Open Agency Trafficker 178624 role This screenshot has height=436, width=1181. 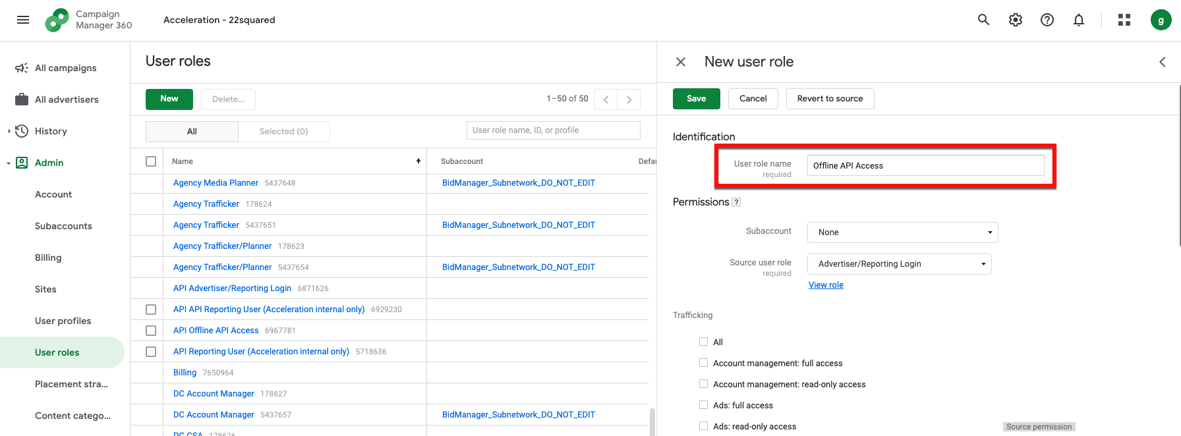pos(206,204)
